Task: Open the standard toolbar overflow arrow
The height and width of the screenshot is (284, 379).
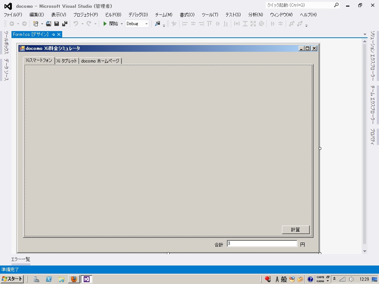Action: click(x=164, y=26)
